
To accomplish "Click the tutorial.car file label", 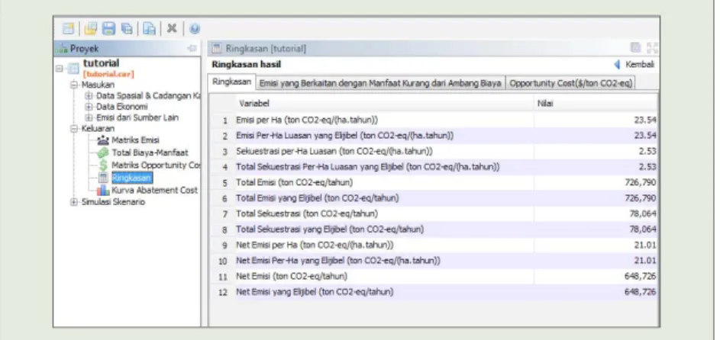I will [108, 75].
